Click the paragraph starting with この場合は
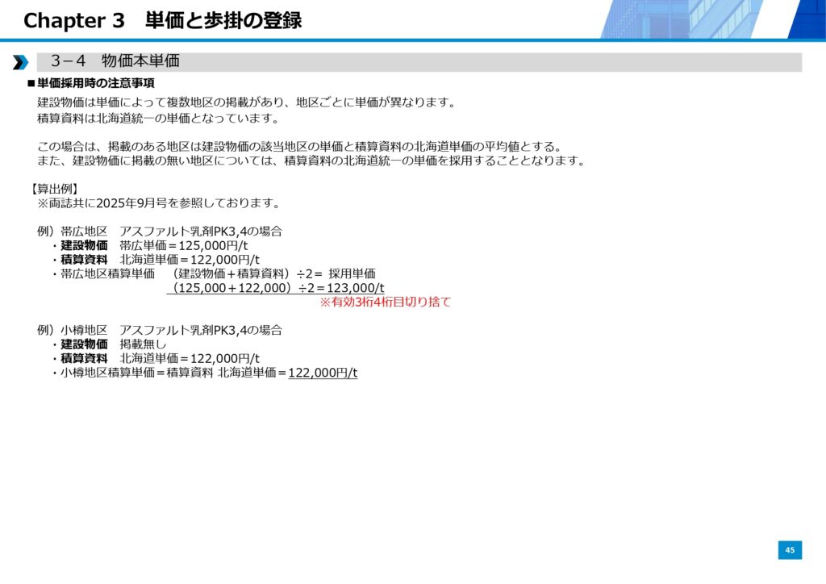The image size is (826, 584). [298, 146]
